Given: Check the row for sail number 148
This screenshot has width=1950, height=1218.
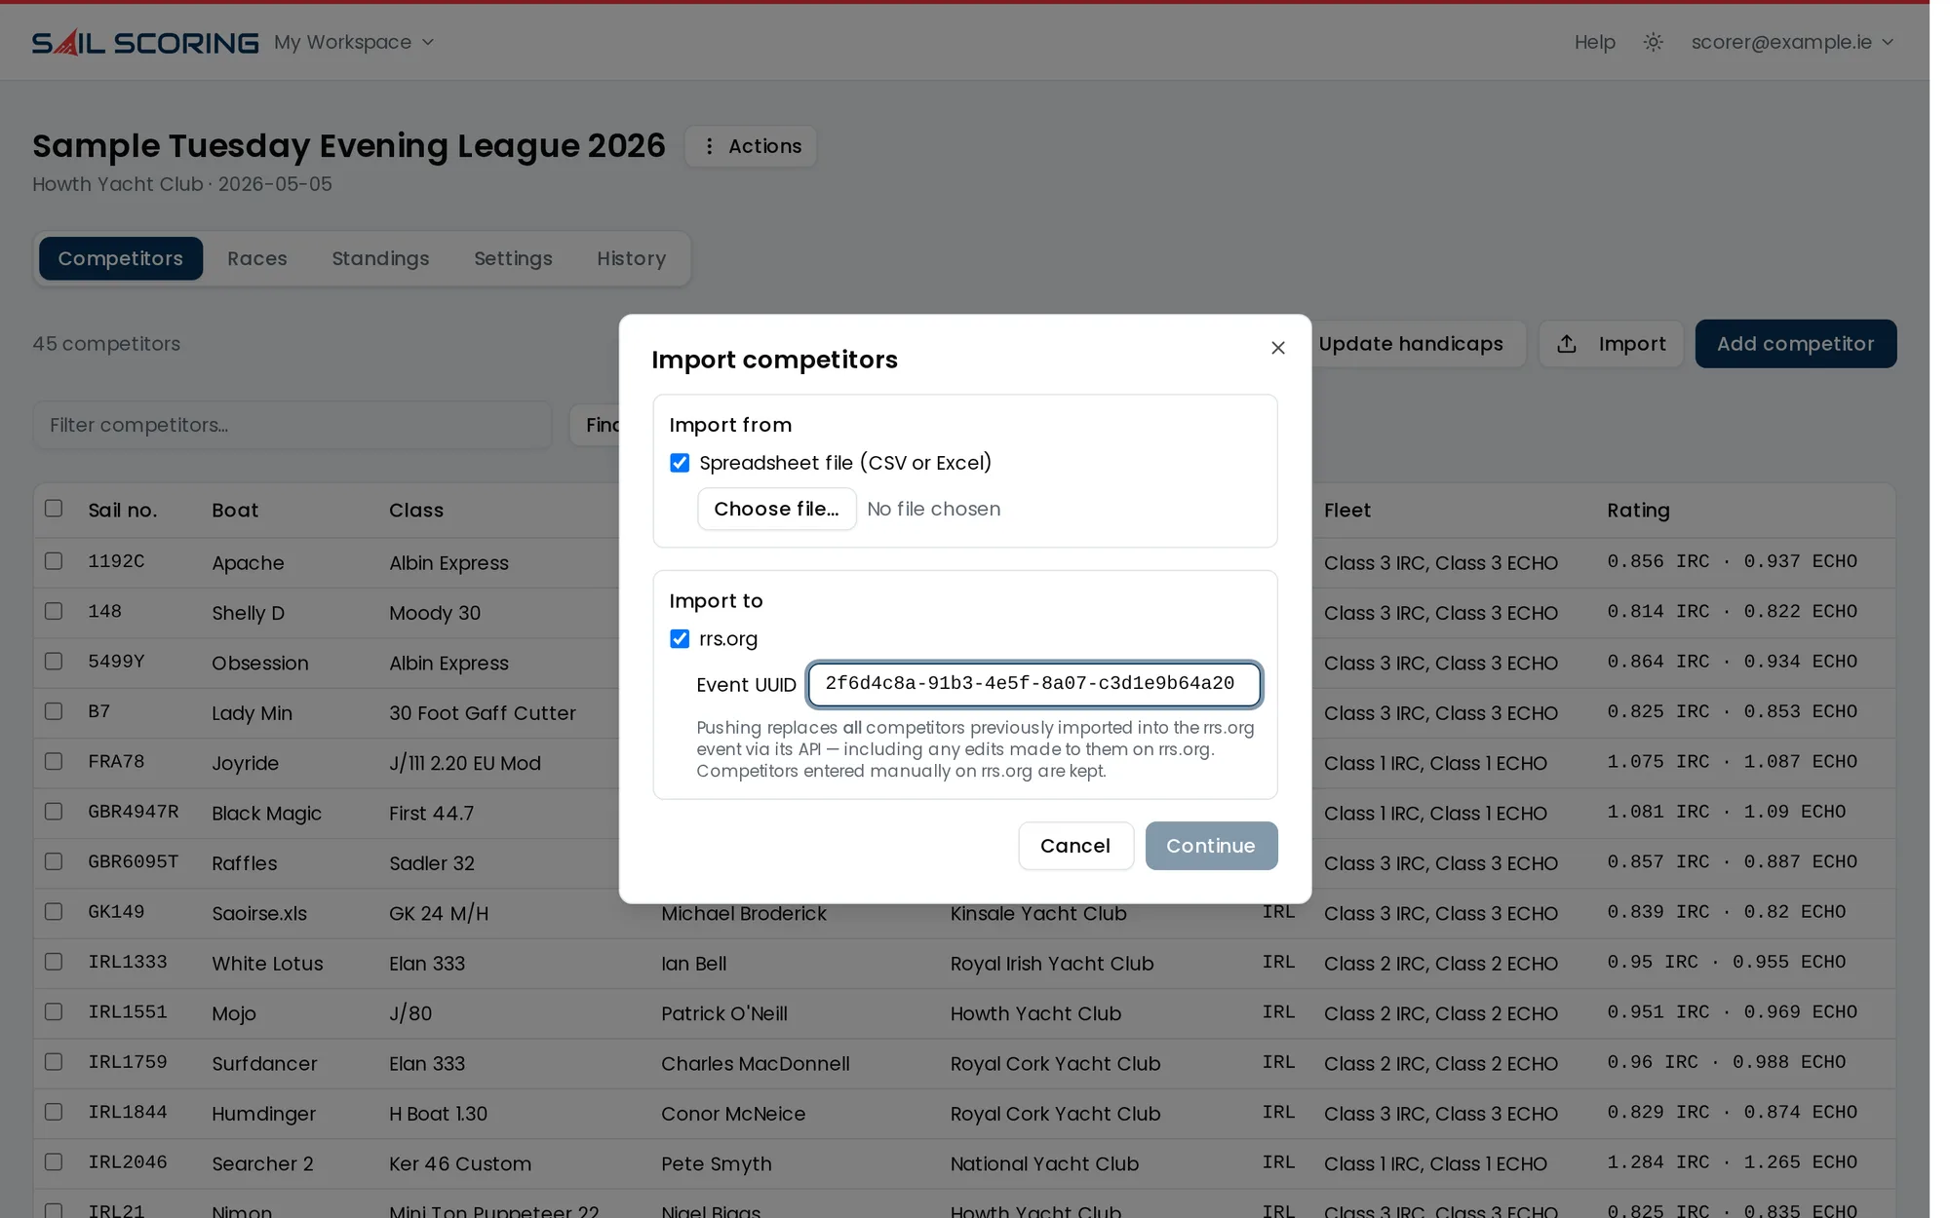Looking at the screenshot, I should pos(54,611).
